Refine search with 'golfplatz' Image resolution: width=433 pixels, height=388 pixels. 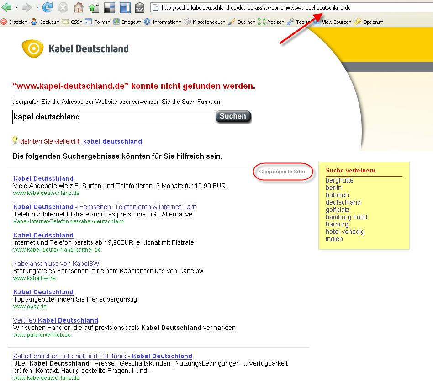point(338,210)
